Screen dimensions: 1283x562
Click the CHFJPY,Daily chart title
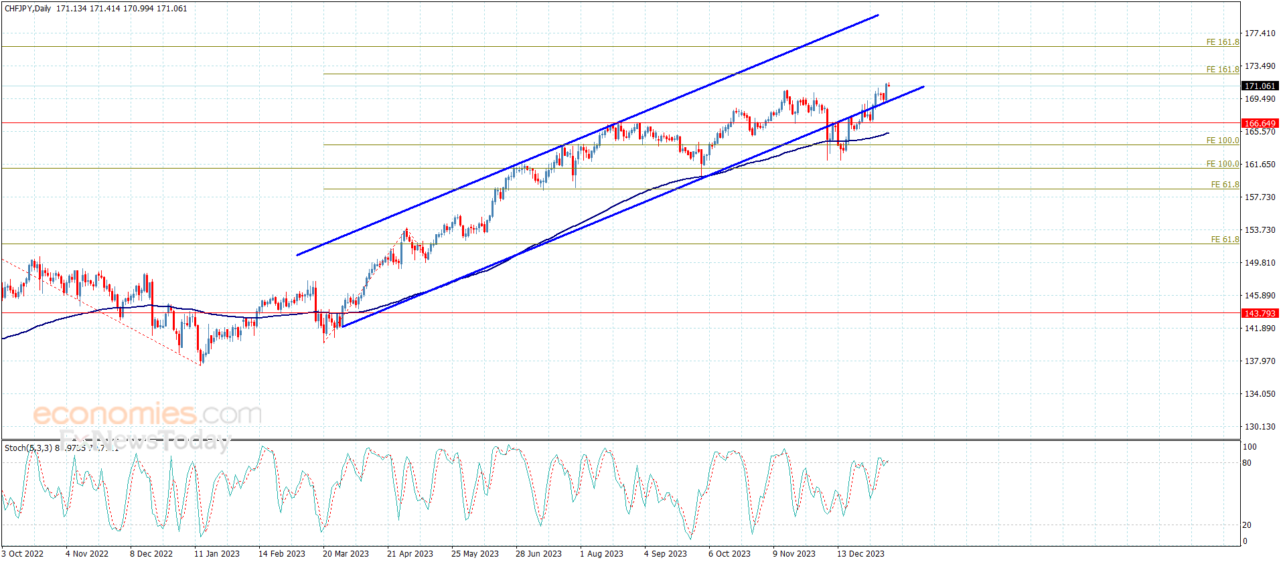27,9
